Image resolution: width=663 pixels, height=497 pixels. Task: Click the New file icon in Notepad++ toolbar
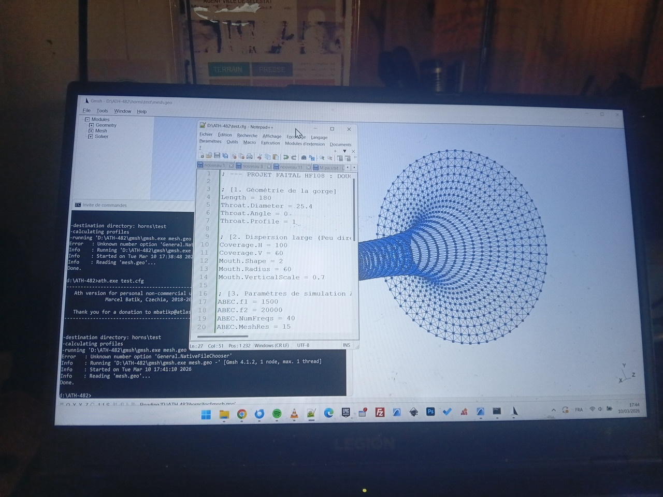[201, 156]
